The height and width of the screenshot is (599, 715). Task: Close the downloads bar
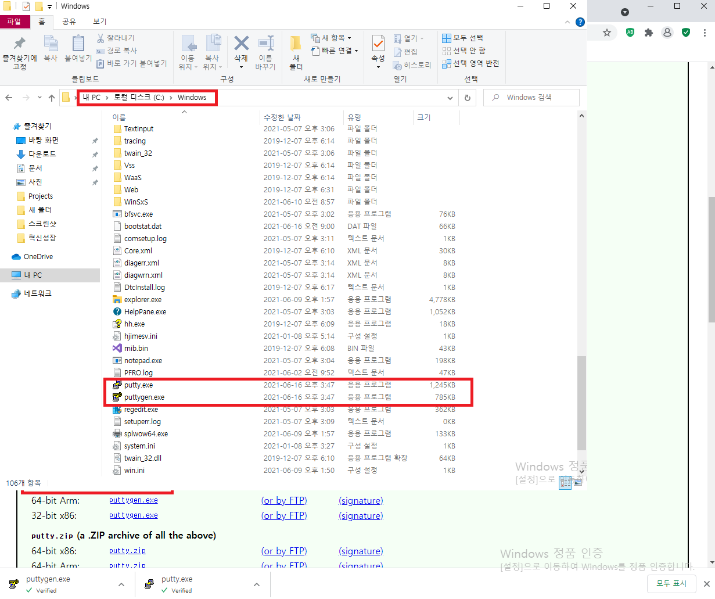(707, 583)
